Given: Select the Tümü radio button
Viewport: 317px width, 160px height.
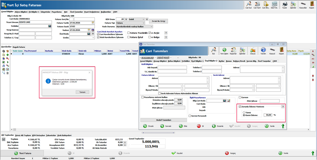Looking at the screenshot, I should (x=244, y=112).
